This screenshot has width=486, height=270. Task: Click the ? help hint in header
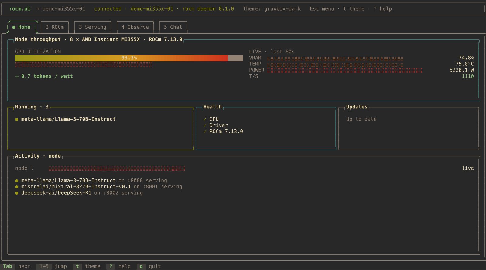[x=383, y=9]
